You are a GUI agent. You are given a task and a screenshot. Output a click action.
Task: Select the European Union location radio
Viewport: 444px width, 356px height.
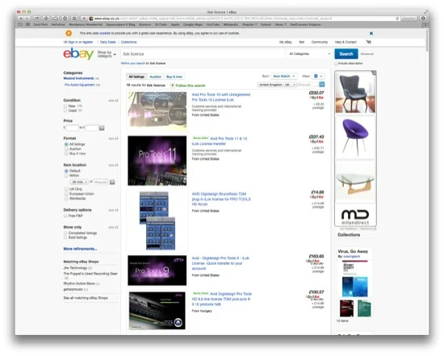pyautogui.click(x=66, y=194)
